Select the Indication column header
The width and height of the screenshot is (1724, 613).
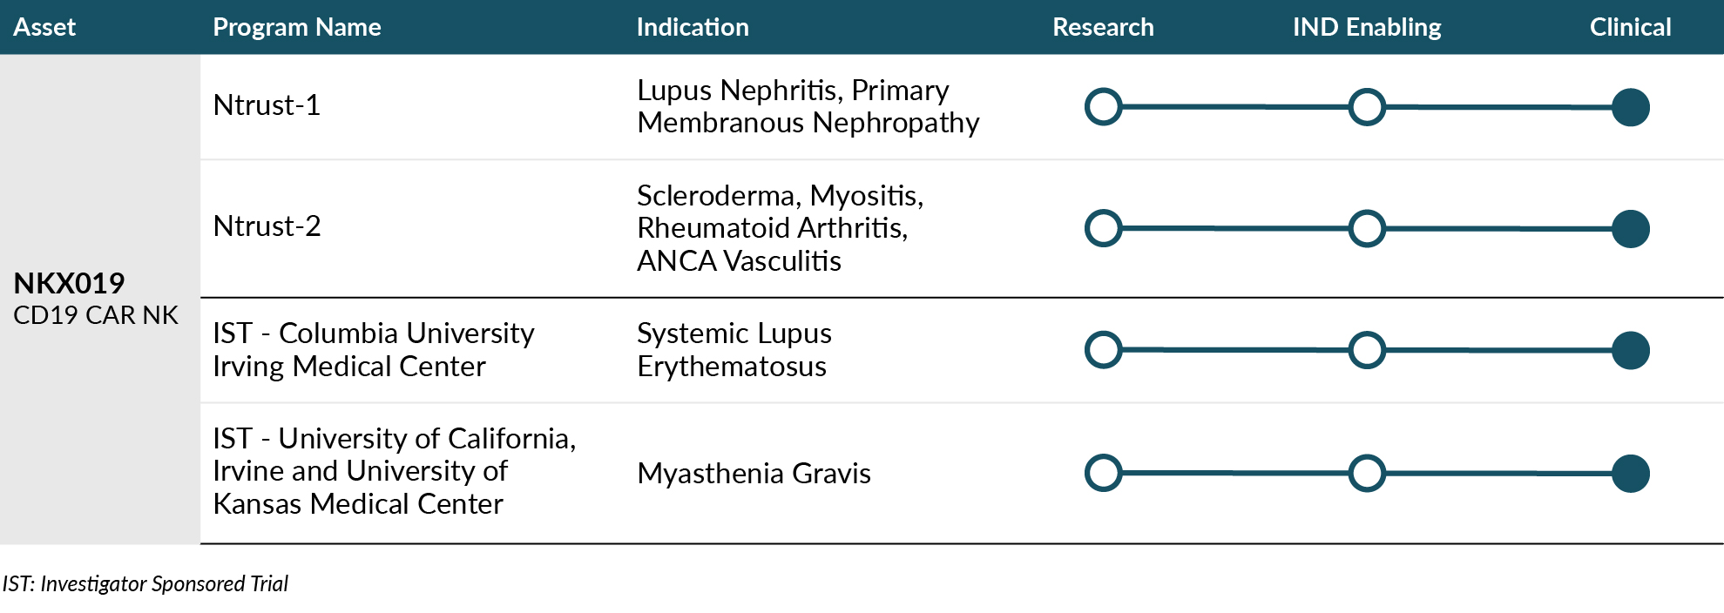point(693,27)
